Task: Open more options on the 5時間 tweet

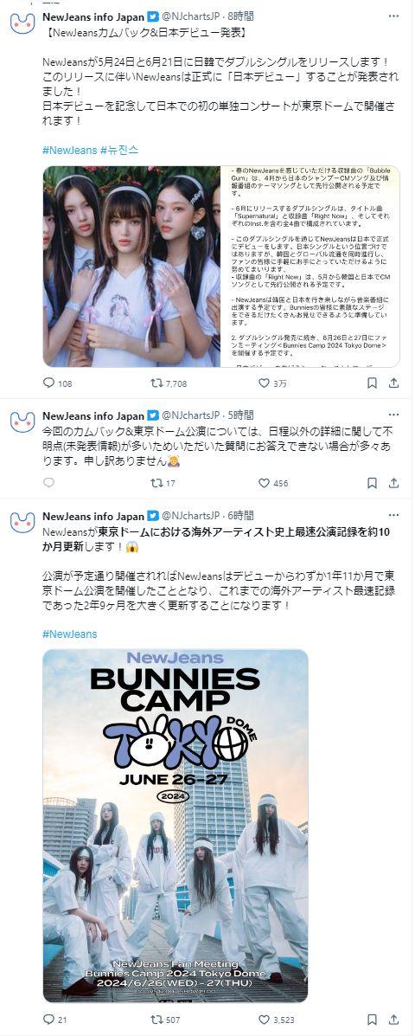Action: pos(393,415)
